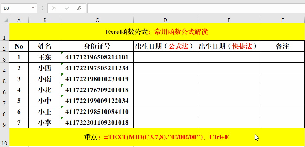Viewport: 305px width, 147px height.
Task: Select row 1 header
Action: point(5,32)
